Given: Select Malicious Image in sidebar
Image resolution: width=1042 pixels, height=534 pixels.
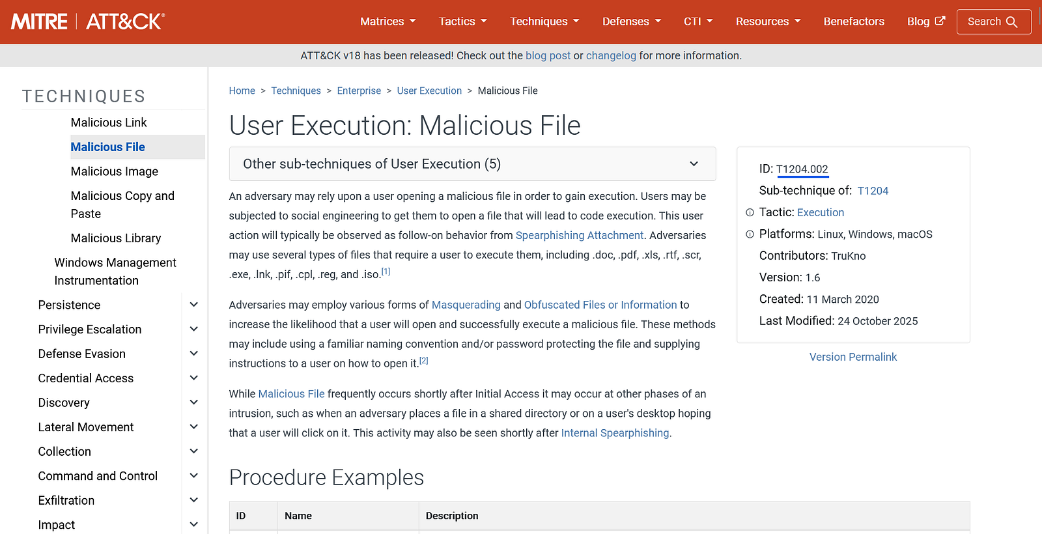Looking at the screenshot, I should coord(115,171).
